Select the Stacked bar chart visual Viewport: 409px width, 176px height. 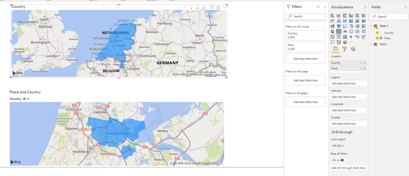pyautogui.click(x=333, y=16)
